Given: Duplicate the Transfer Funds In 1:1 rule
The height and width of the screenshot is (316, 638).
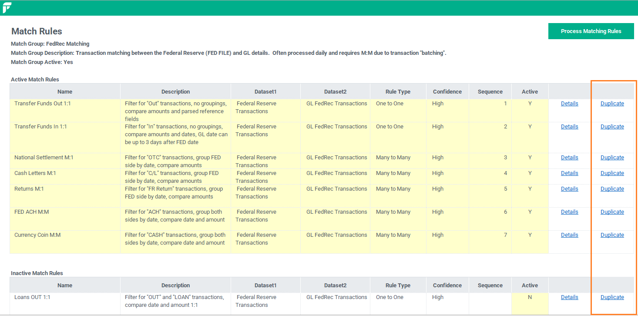Looking at the screenshot, I should [612, 127].
